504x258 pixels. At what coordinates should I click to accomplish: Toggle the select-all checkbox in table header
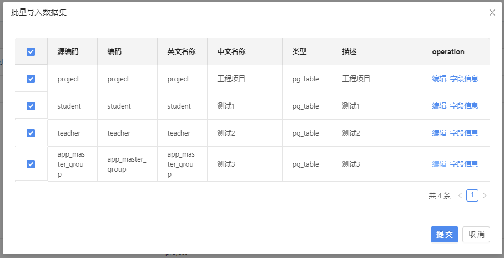coord(31,51)
